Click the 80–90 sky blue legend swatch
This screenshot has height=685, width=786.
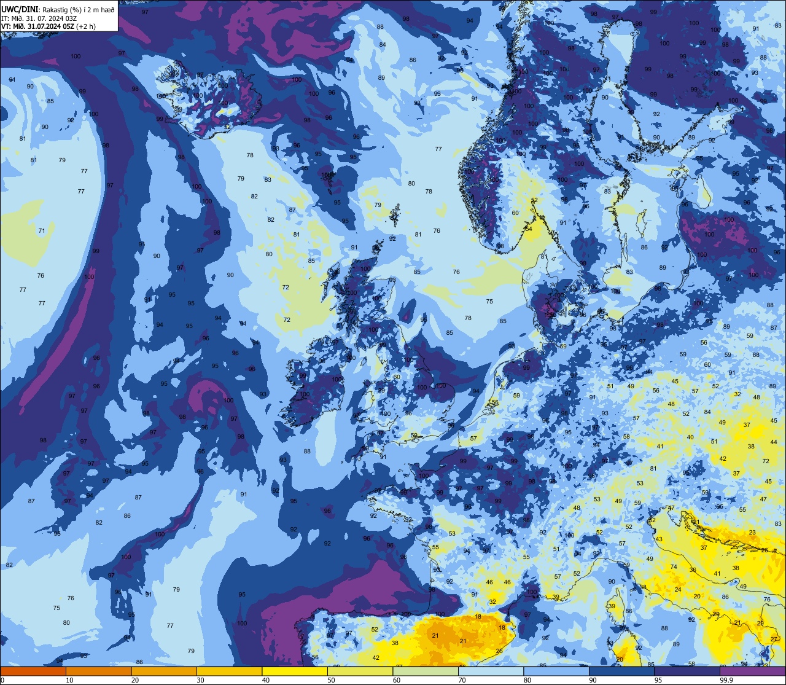pos(556,671)
